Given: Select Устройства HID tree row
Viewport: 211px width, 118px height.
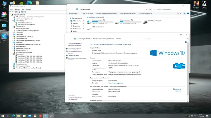Looking at the screenshot, I should click(x=28, y=68).
